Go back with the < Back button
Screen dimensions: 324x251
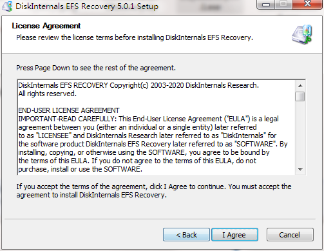pos(186,235)
